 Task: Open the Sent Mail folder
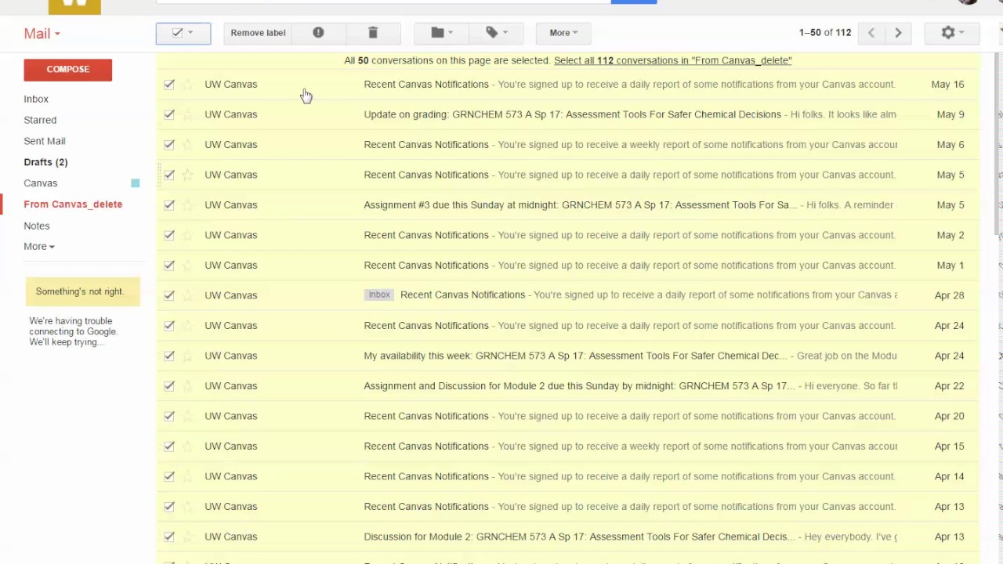tap(45, 141)
